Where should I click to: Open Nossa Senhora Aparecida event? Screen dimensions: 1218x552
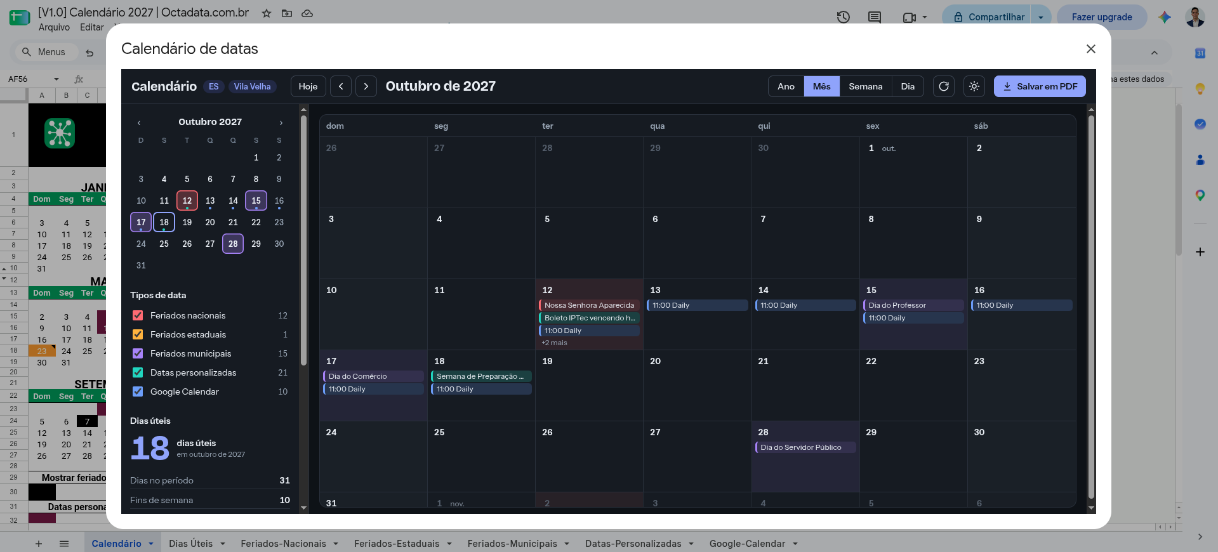point(589,305)
